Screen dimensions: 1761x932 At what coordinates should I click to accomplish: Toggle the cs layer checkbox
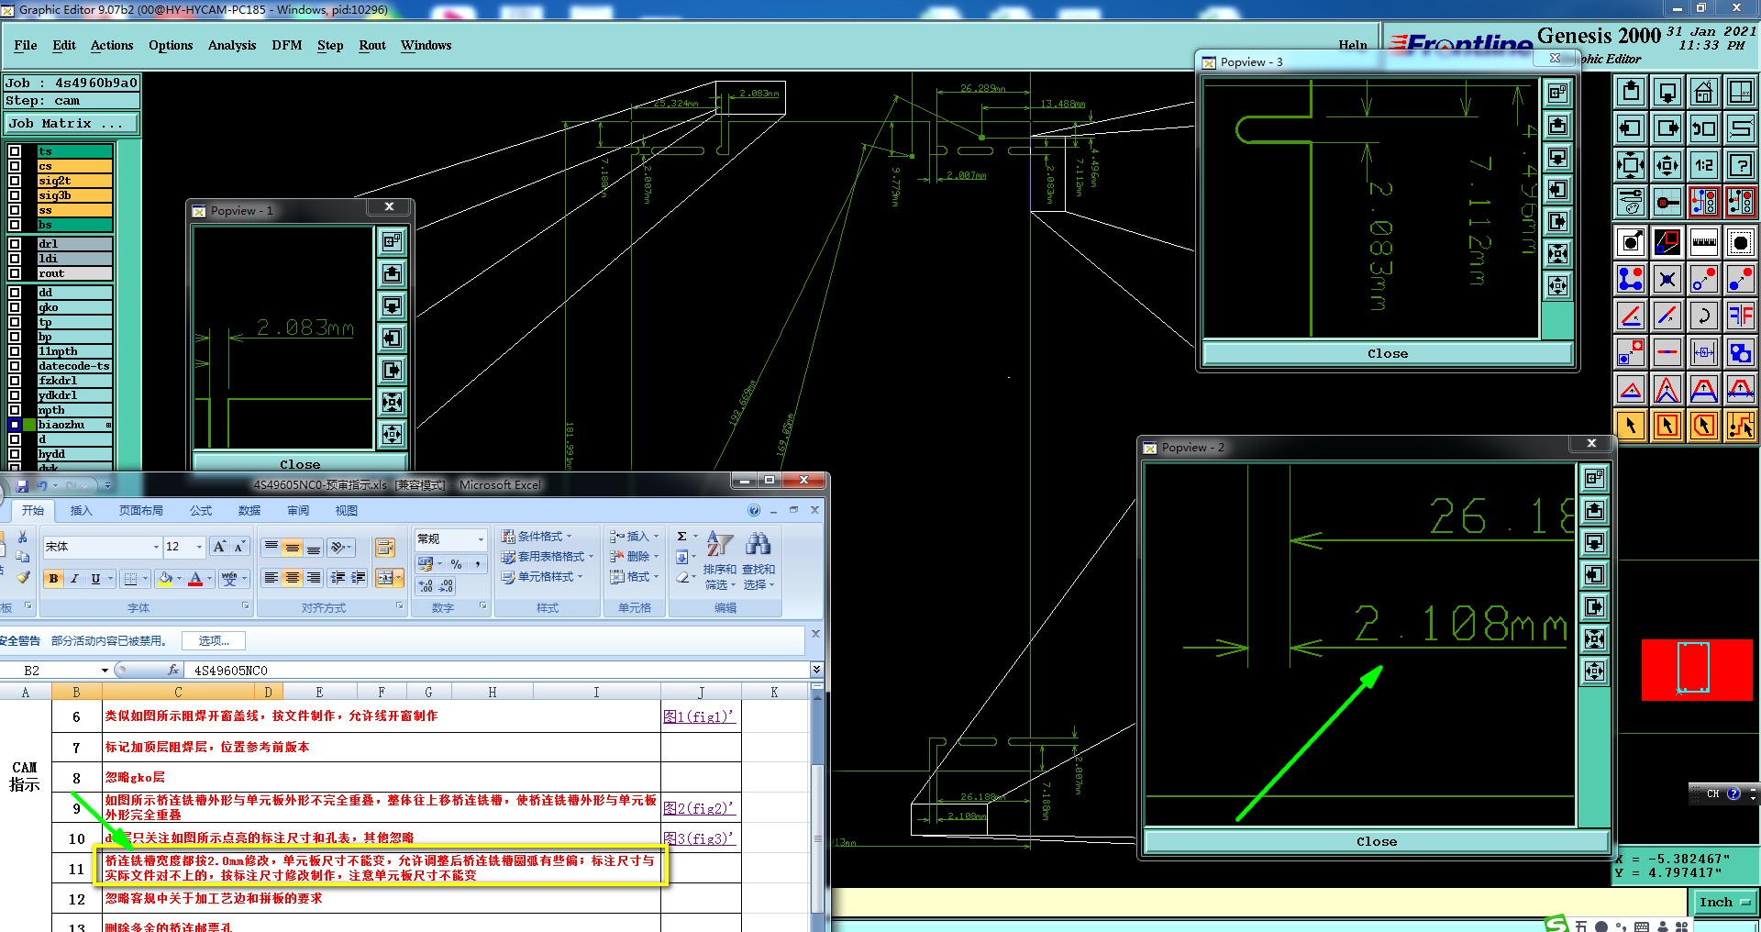click(15, 166)
